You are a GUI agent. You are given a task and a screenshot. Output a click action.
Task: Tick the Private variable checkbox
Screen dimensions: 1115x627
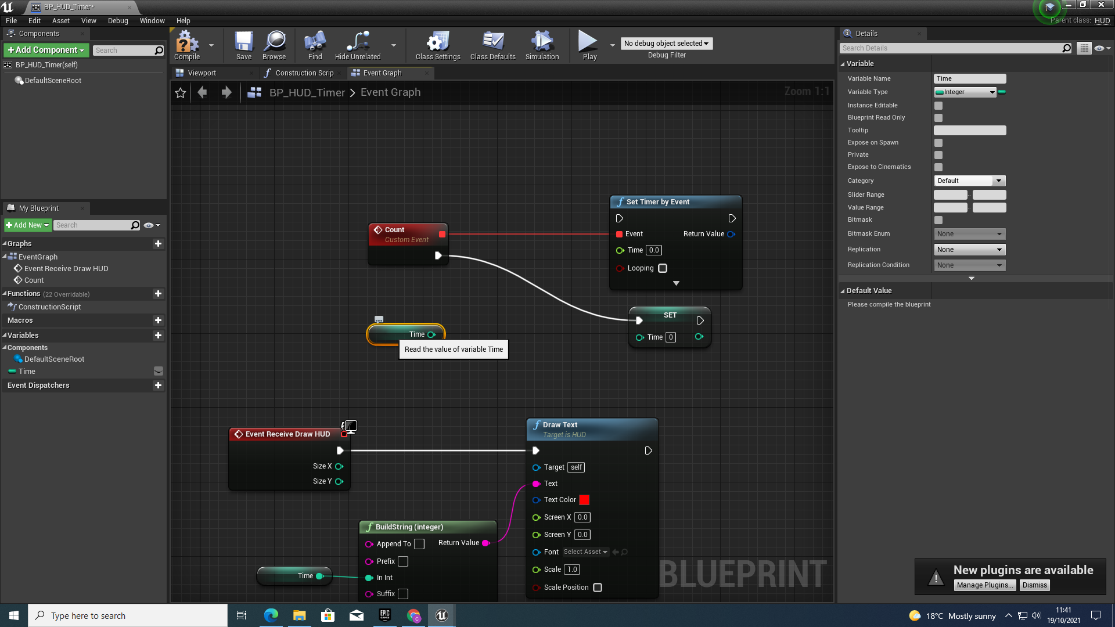938,155
